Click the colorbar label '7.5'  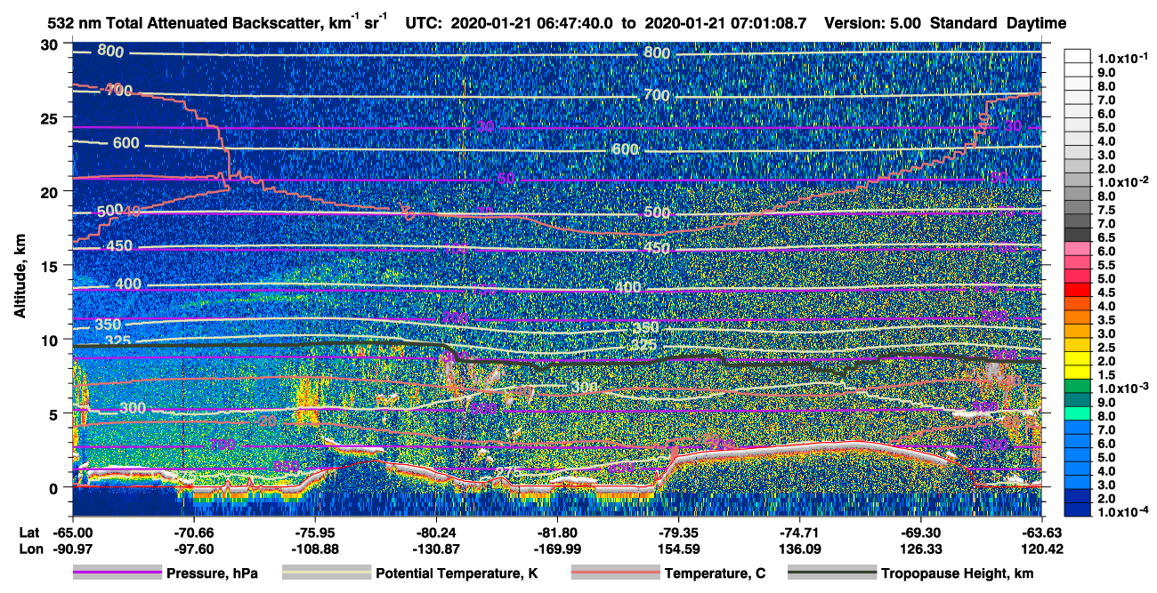tap(1108, 209)
